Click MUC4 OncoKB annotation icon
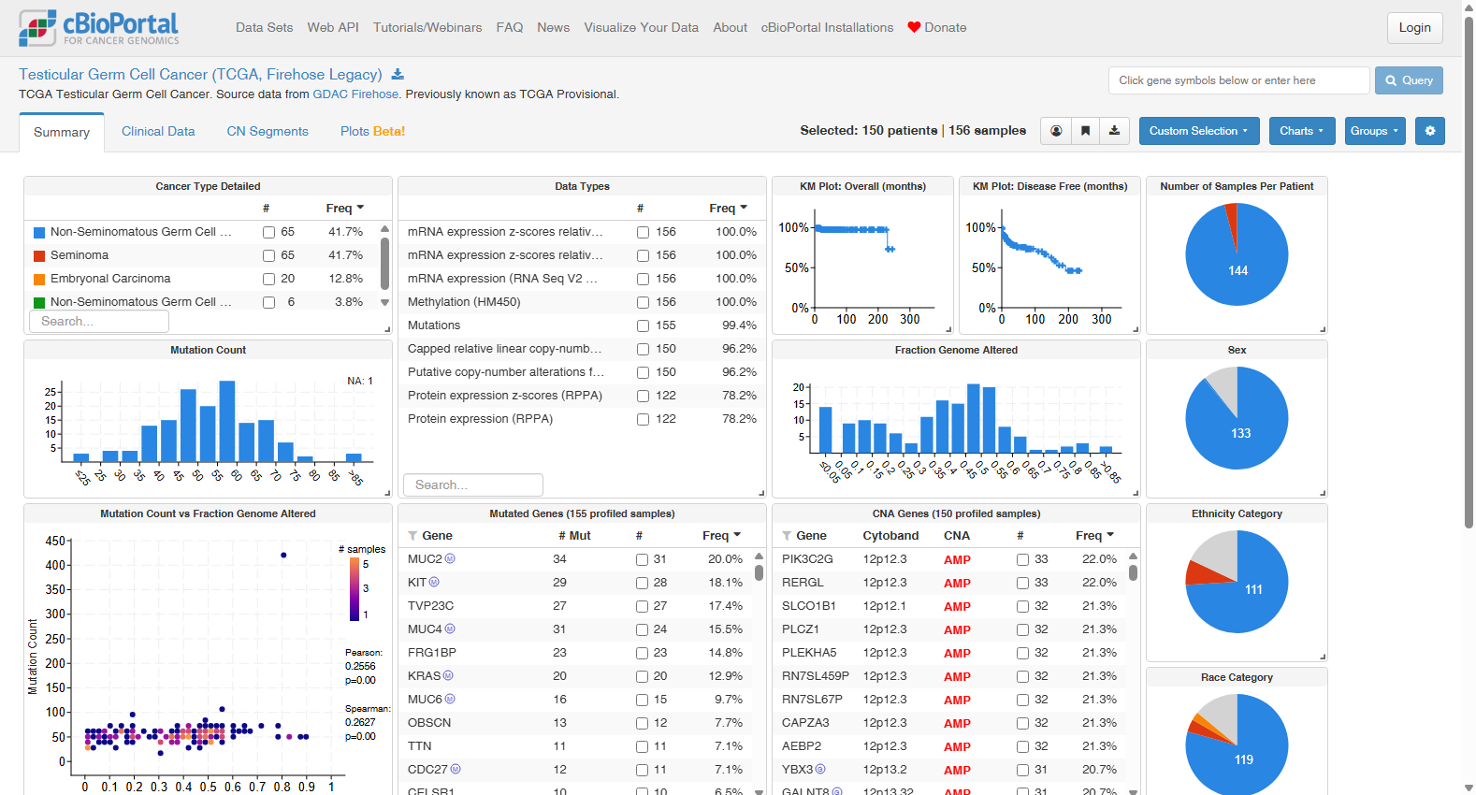This screenshot has height=795, width=1476. point(450,629)
